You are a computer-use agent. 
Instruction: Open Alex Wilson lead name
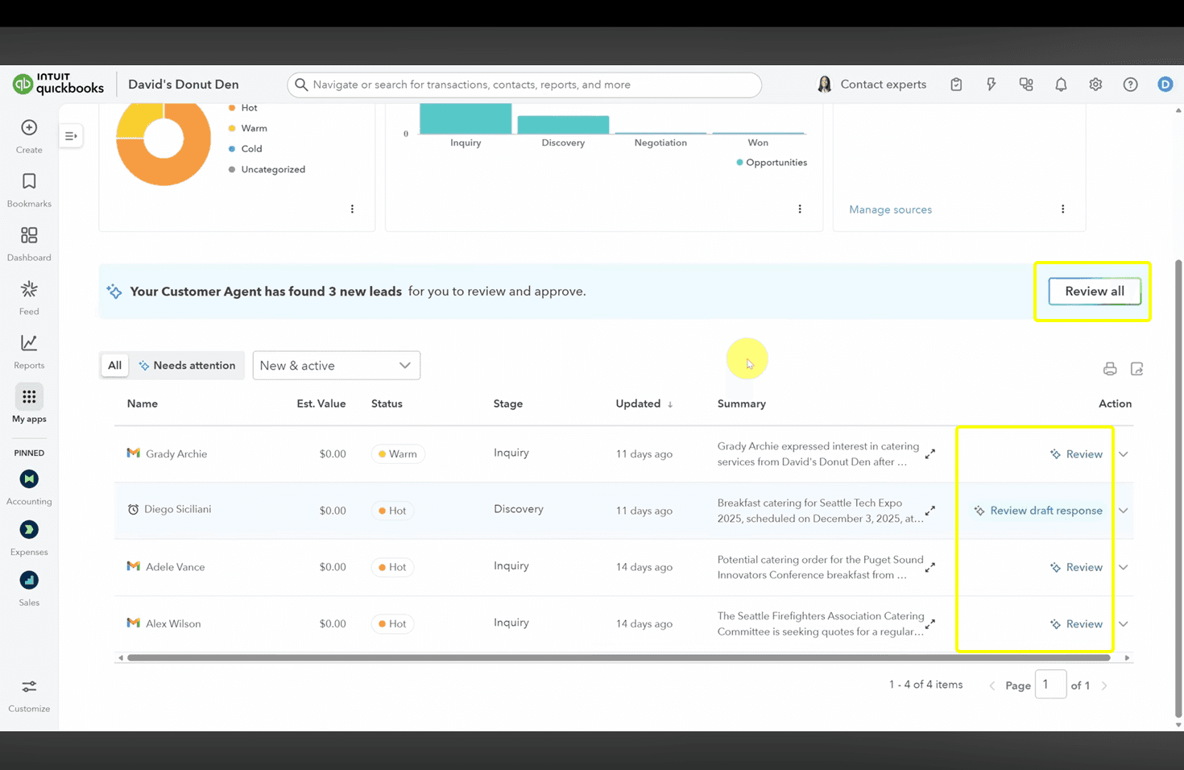(x=173, y=624)
